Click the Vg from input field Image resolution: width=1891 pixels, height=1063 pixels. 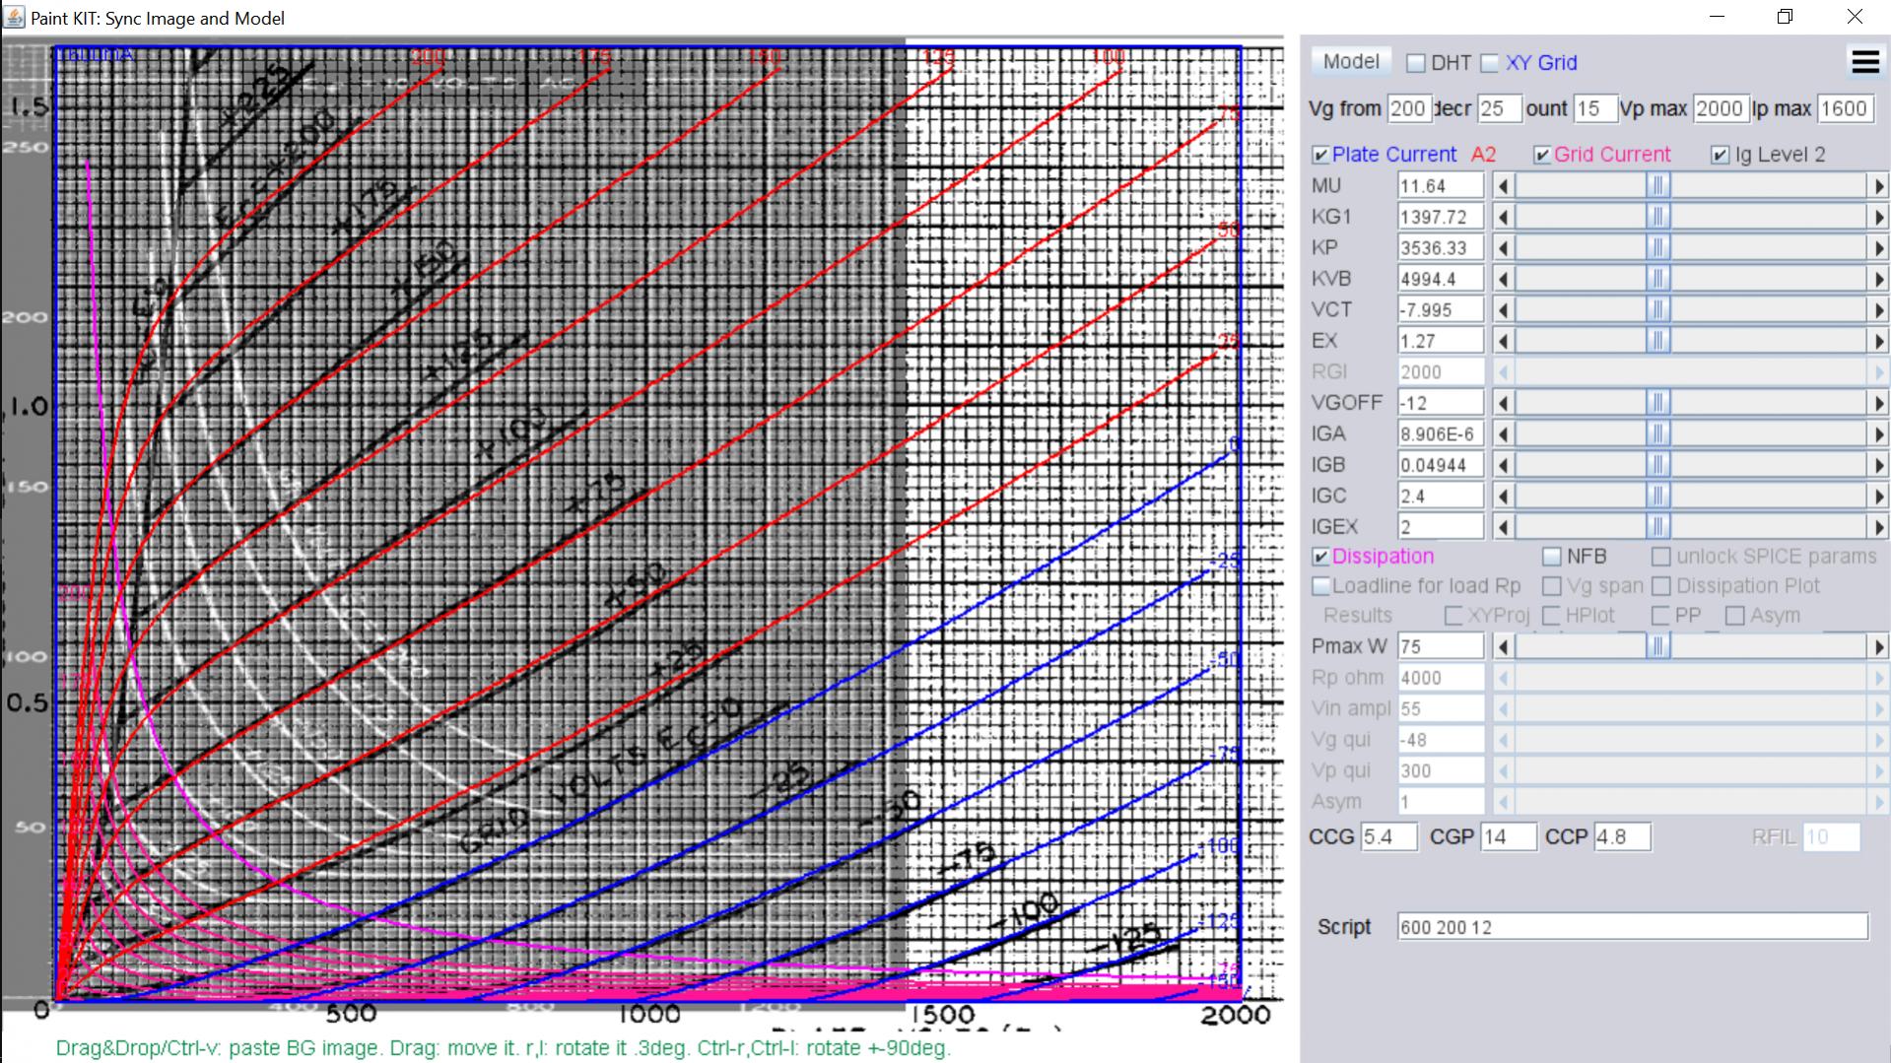[1408, 108]
